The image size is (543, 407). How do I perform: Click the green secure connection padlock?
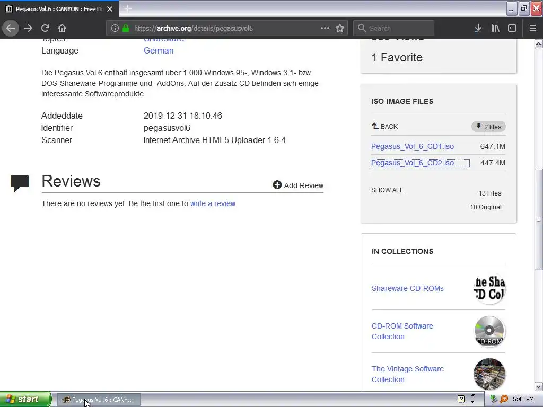(x=126, y=29)
